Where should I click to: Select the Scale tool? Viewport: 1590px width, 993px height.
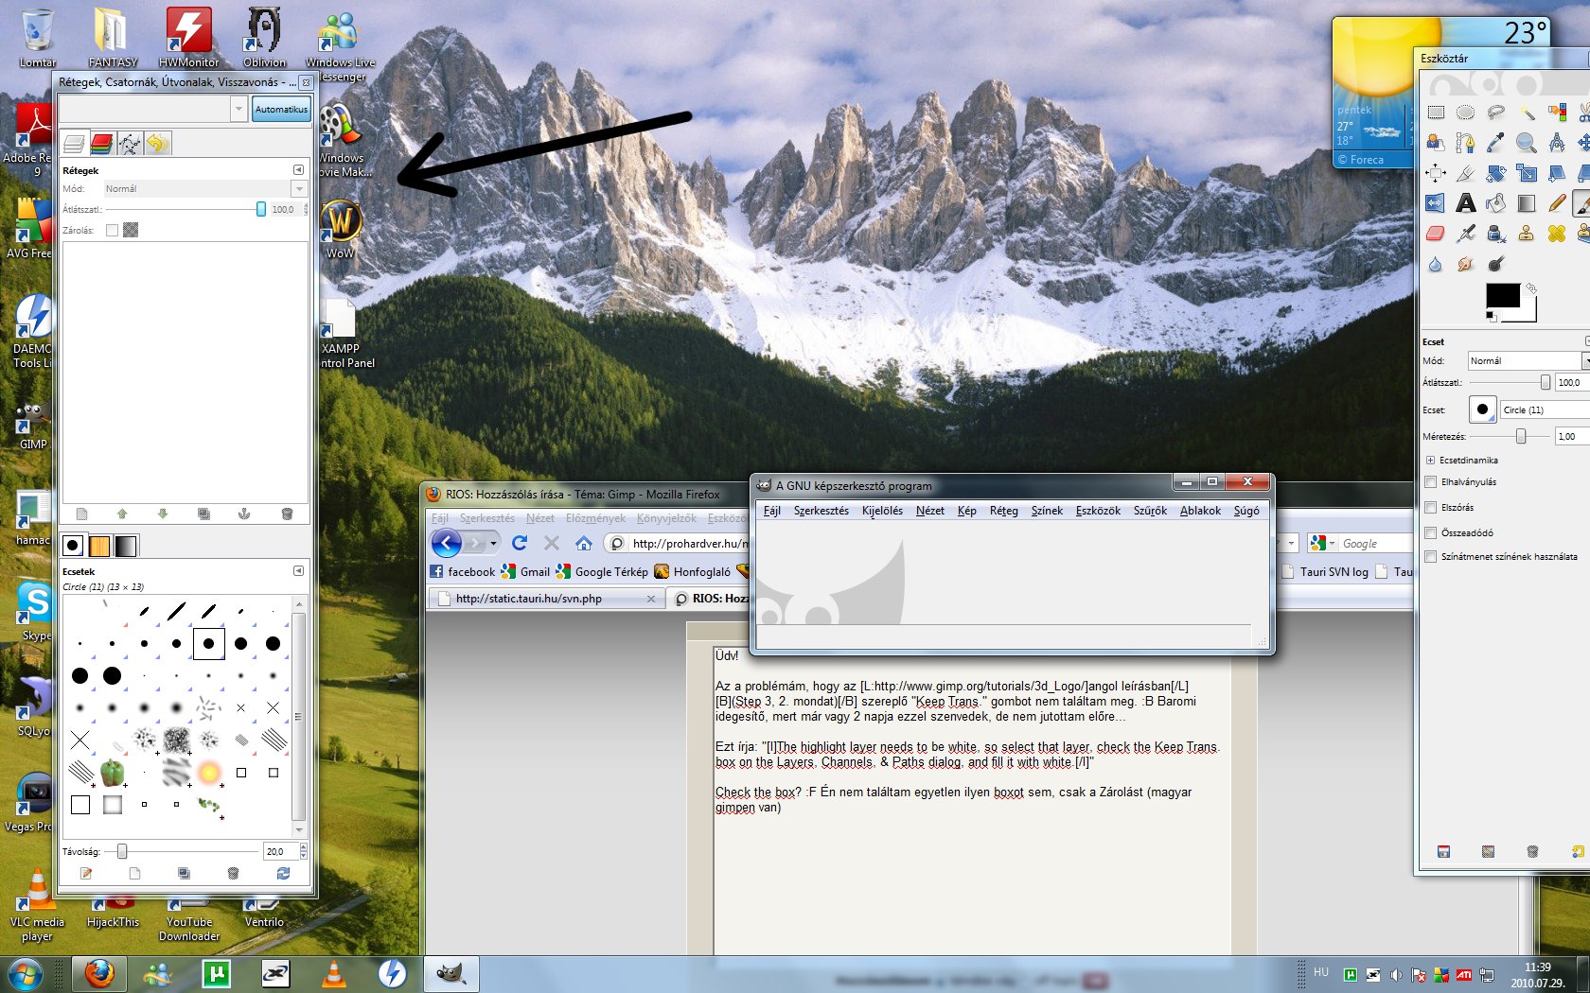[1527, 173]
